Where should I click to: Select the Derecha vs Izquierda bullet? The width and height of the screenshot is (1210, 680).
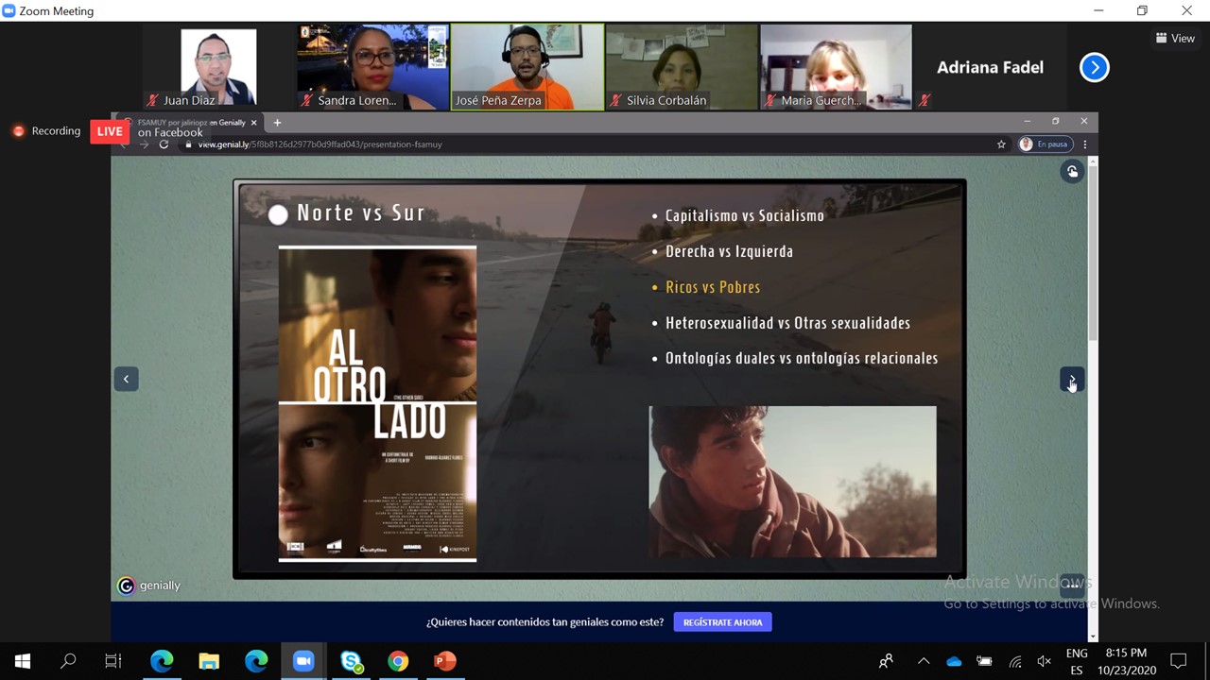click(x=729, y=251)
